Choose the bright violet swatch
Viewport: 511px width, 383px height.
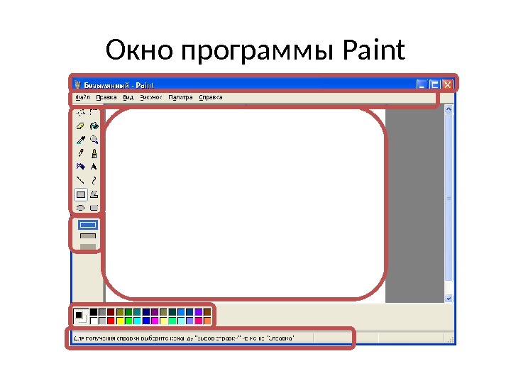pyautogui.click(x=199, y=312)
